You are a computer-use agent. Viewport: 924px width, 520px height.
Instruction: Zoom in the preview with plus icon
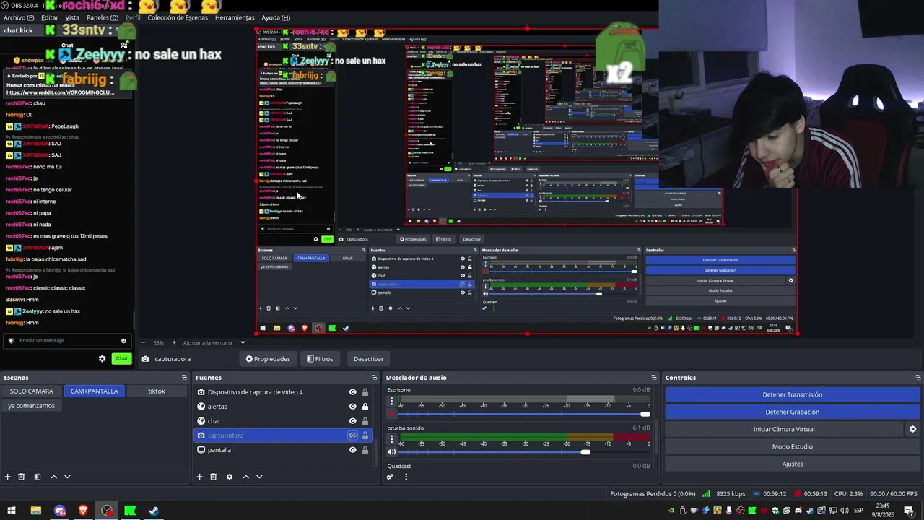point(173,342)
